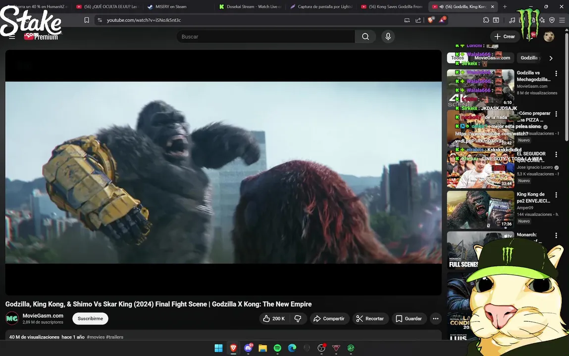Click the MovieGasm.com channel avatar

(12, 319)
